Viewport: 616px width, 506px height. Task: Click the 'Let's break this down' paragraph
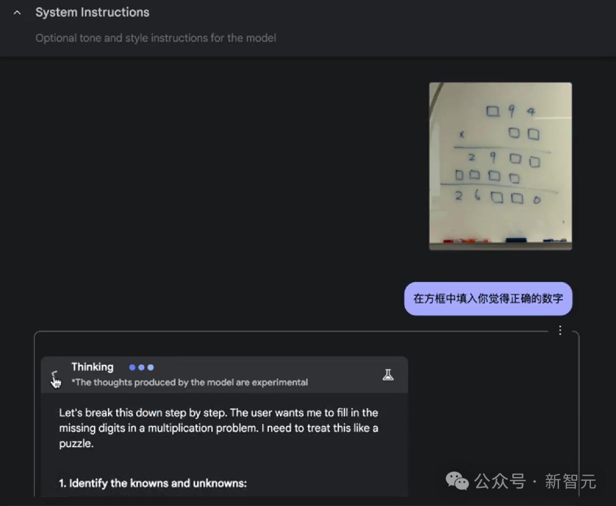coord(218,428)
